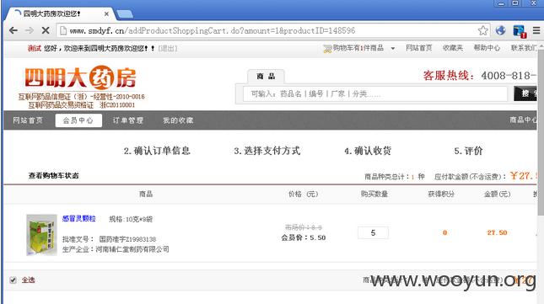
Task: Select the 会员中心 navigation tab
Action: coord(78,120)
